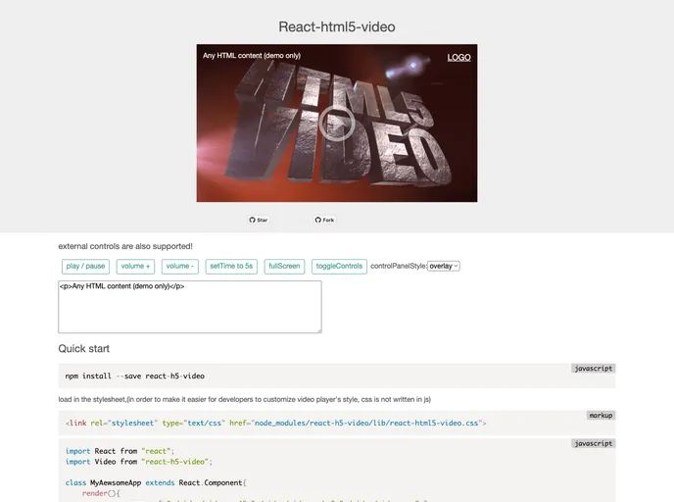
Task: Click the controlPanelStyle label text
Action: (399, 267)
